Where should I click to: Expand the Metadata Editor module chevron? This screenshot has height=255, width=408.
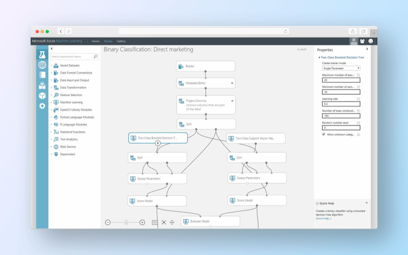232,83
